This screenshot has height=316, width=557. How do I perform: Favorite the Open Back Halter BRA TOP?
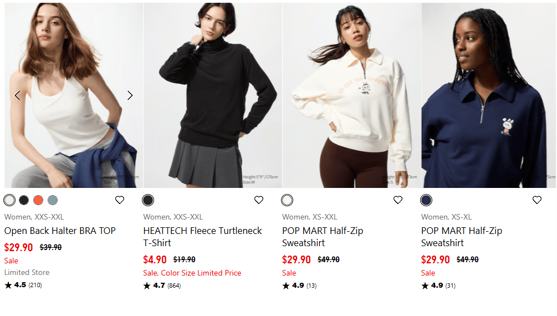[120, 200]
